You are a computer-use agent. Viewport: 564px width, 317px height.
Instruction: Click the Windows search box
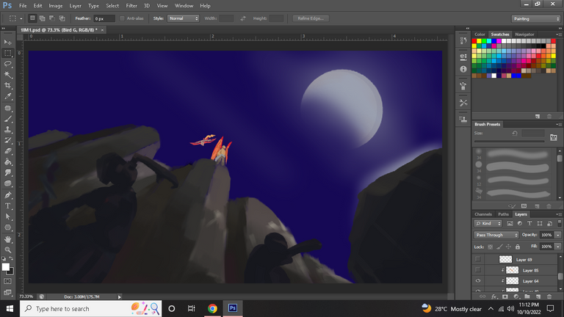90,308
